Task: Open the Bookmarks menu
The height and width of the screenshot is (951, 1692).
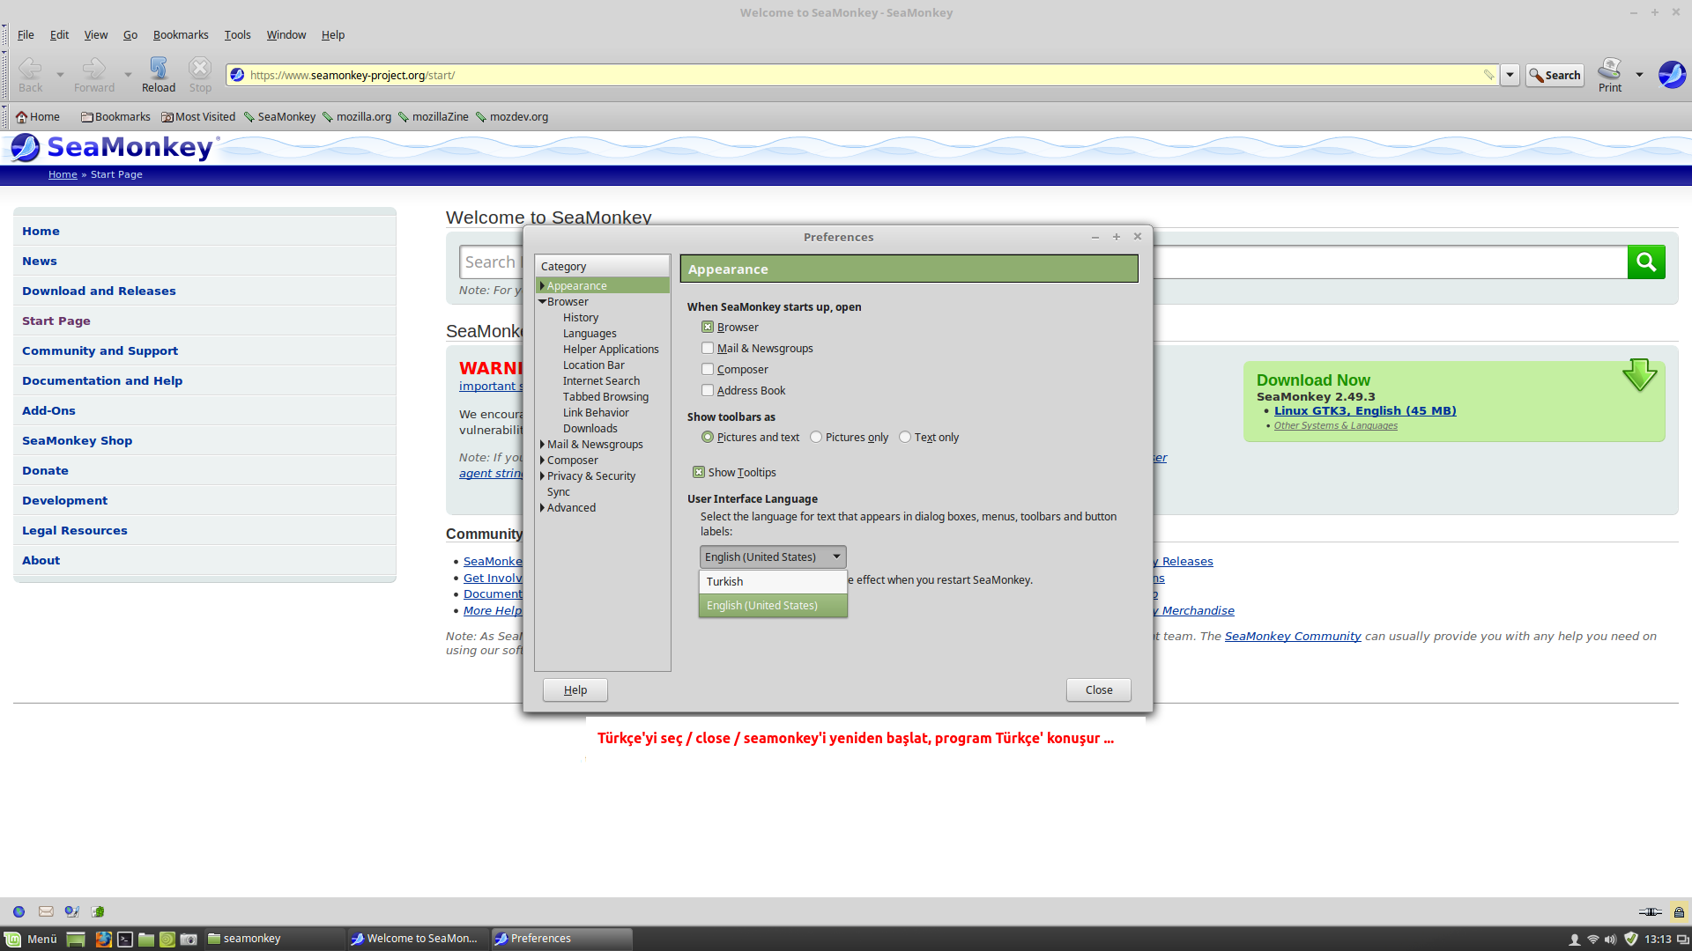Action: pyautogui.click(x=180, y=35)
